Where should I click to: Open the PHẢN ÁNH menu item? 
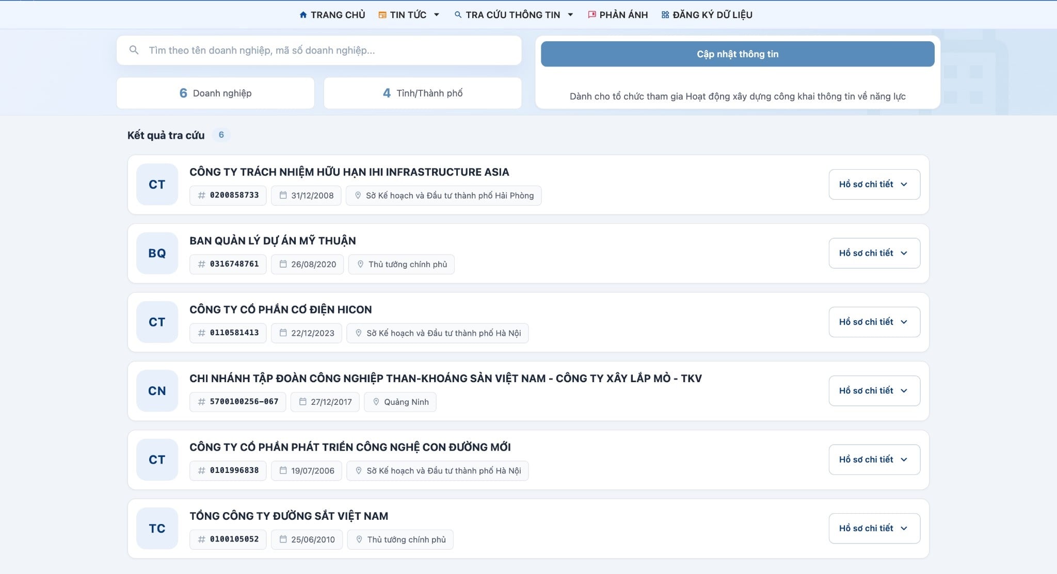618,15
